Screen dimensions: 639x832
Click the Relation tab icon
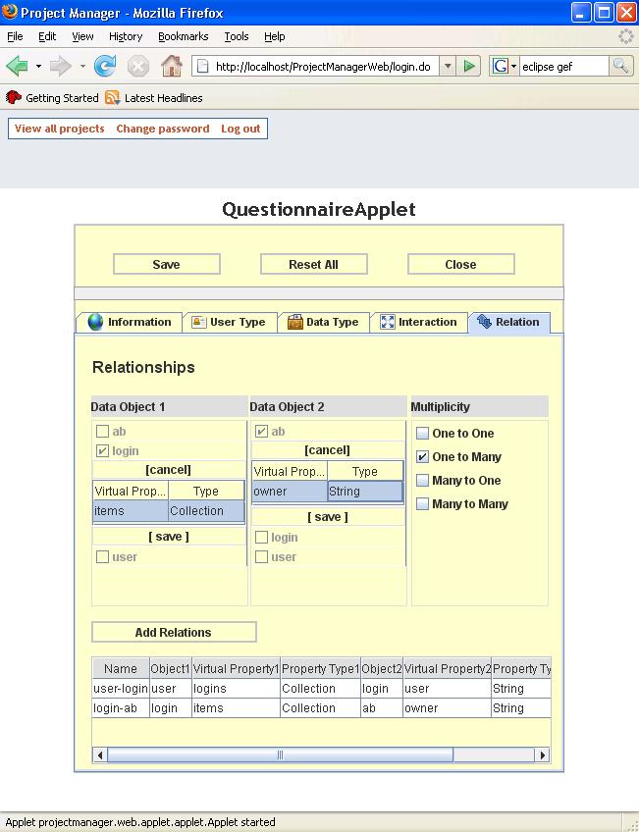(484, 322)
